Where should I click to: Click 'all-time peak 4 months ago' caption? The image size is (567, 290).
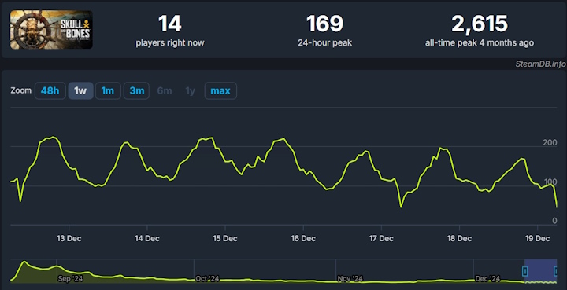(x=480, y=42)
